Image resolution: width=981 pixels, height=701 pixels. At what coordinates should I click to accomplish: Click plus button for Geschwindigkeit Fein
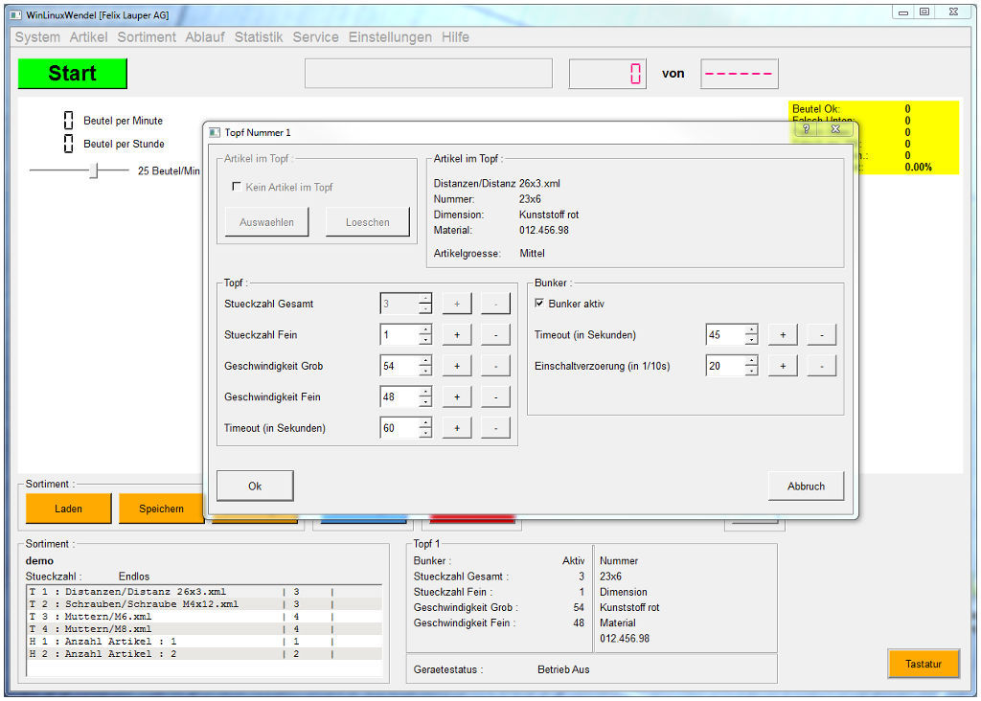[x=457, y=396]
